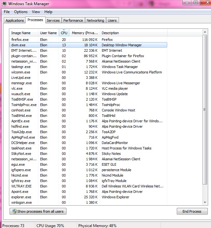This screenshot has width=211, height=228.
Task: Click the Task Manager title bar icon
Action: pos(4,4)
